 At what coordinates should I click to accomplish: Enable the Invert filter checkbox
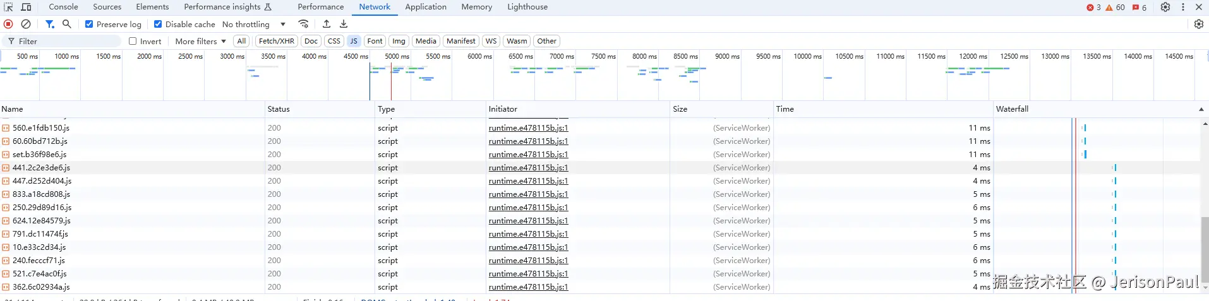[133, 41]
